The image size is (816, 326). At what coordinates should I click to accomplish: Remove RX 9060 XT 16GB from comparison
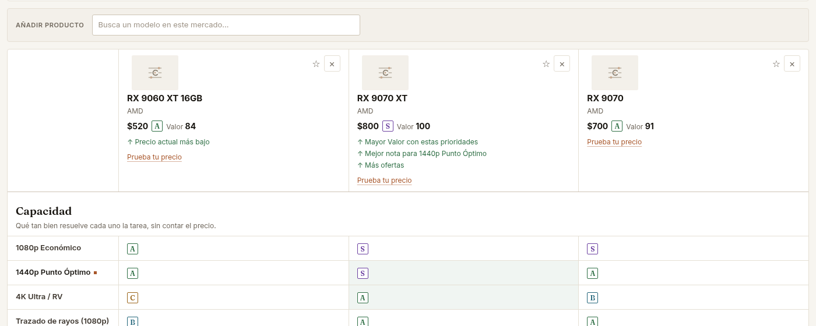332,64
